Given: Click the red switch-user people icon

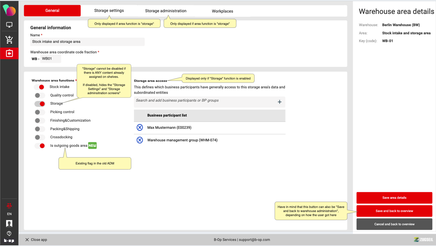Looking at the screenshot, I should click(x=9, y=205).
